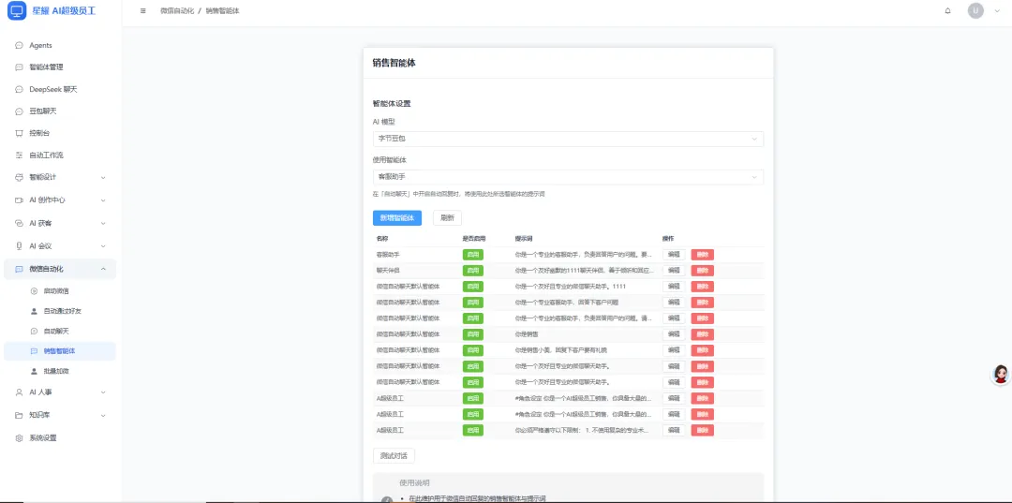Click the 微信自动化 breadcrumb

[177, 11]
